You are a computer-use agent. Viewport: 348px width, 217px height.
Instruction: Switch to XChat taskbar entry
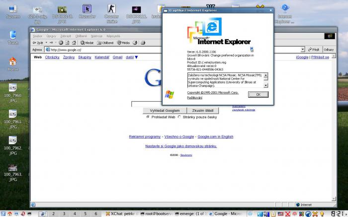point(120,214)
